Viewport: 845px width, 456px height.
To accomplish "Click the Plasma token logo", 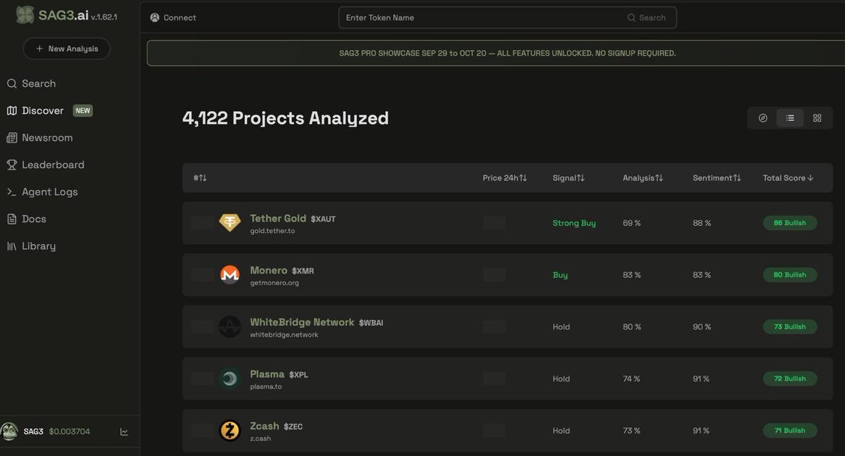I will point(230,379).
